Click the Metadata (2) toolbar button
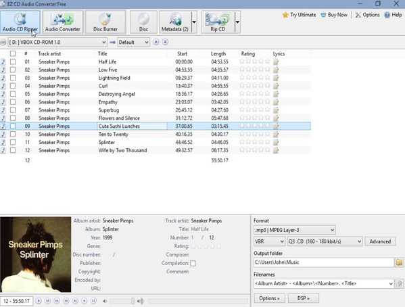This screenshot has height=307, width=405. pyautogui.click(x=175, y=22)
